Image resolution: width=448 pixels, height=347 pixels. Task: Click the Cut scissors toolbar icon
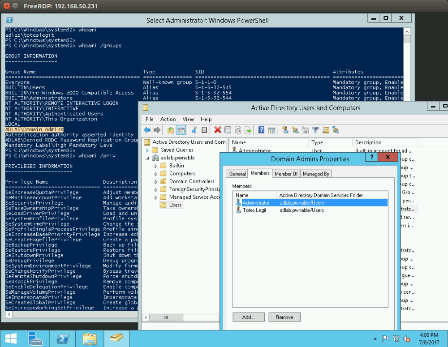194,130
